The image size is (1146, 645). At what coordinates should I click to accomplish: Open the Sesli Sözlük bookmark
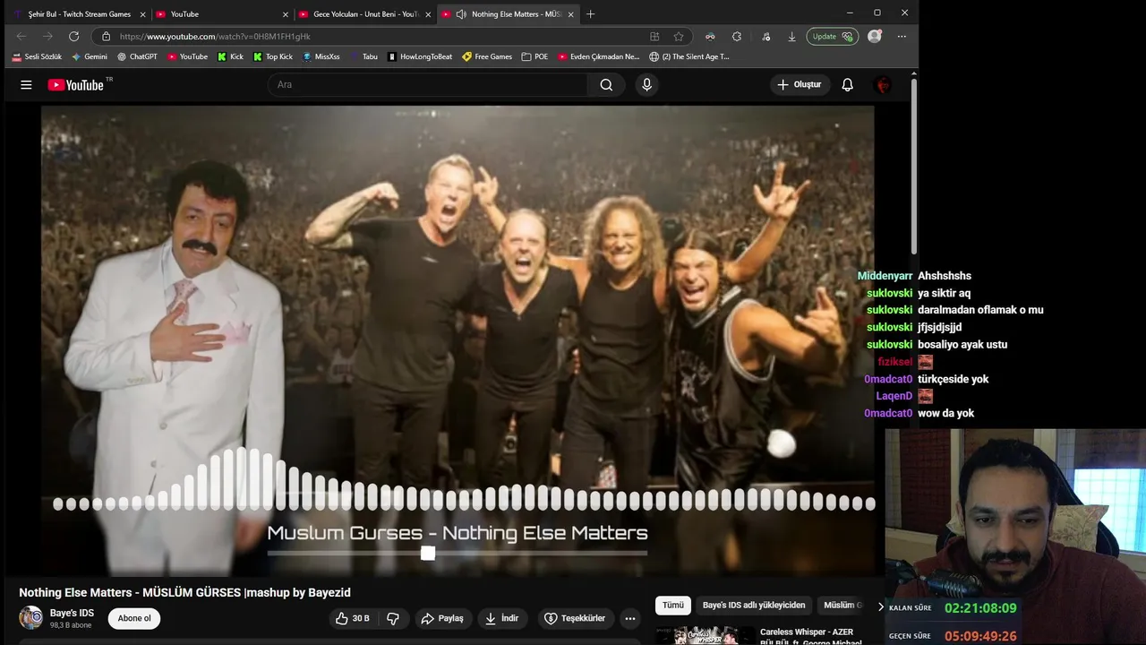click(37, 56)
